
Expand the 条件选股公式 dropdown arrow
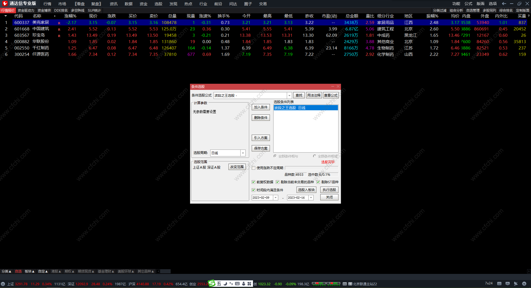289,95
